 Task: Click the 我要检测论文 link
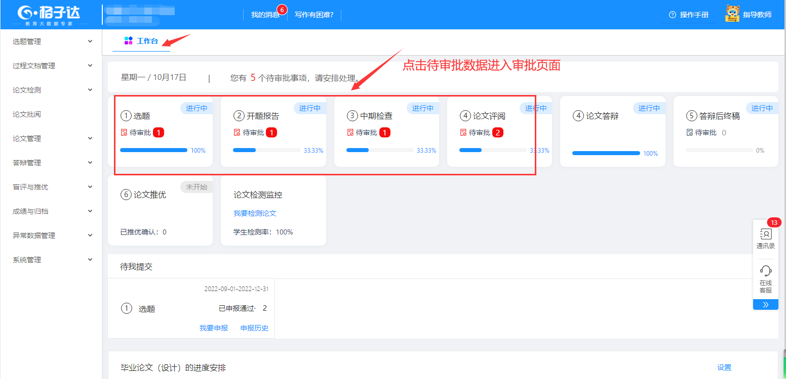(x=255, y=213)
